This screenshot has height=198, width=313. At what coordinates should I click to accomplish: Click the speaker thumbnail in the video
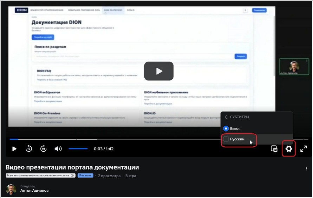coord(294,66)
